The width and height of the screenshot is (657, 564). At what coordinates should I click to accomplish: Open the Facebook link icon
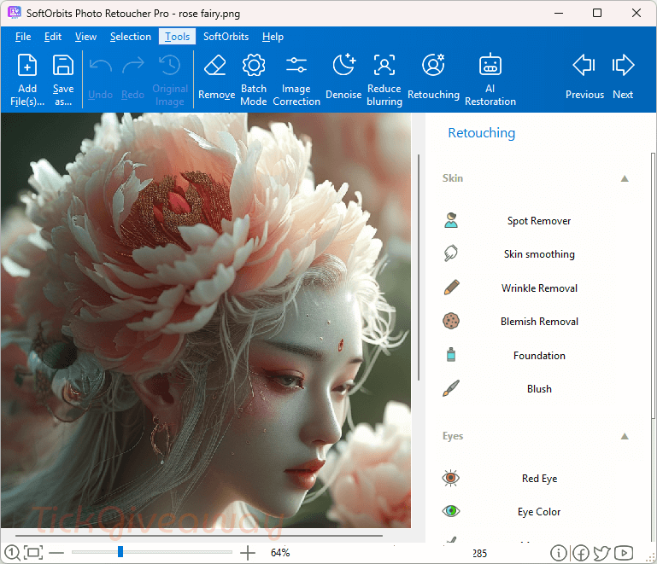pos(581,553)
